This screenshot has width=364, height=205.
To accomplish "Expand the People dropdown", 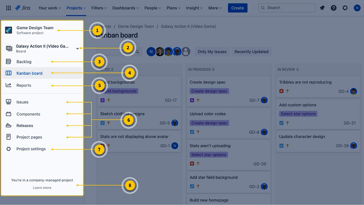I will [x=153, y=8].
